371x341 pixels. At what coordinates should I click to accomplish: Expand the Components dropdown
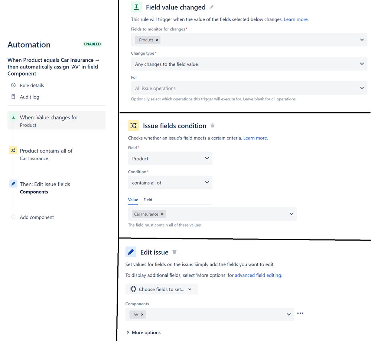(x=289, y=315)
